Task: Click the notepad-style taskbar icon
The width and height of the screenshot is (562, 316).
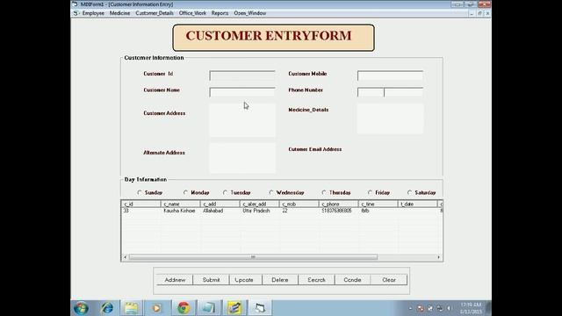Action: click(209, 308)
